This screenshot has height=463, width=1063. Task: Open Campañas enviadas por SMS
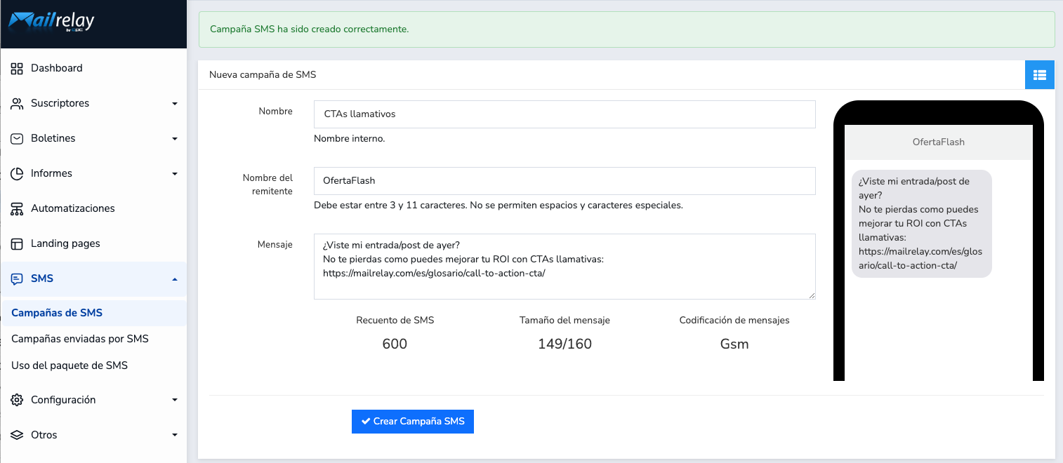[x=80, y=339]
